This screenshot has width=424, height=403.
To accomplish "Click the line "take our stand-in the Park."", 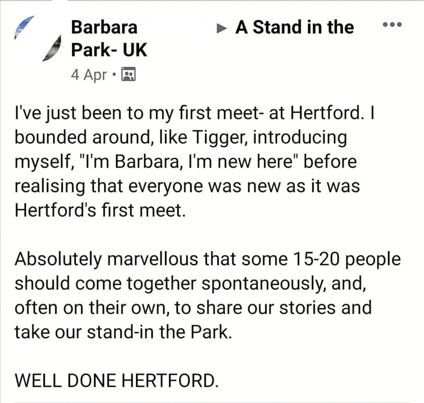I will coord(122,331).
